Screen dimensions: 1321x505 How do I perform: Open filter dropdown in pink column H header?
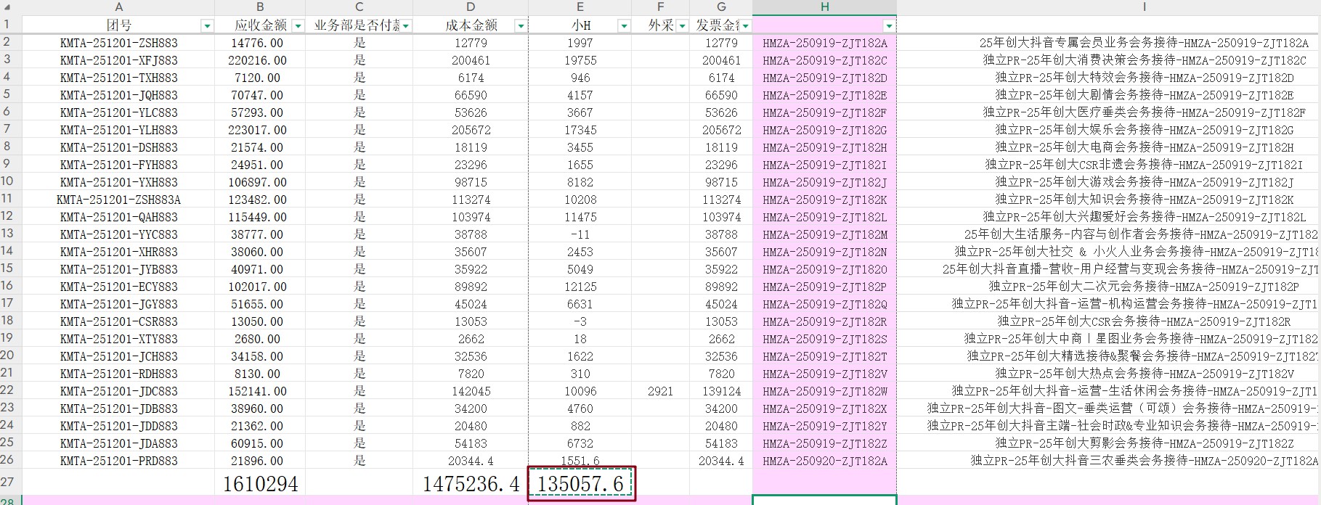[x=888, y=26]
